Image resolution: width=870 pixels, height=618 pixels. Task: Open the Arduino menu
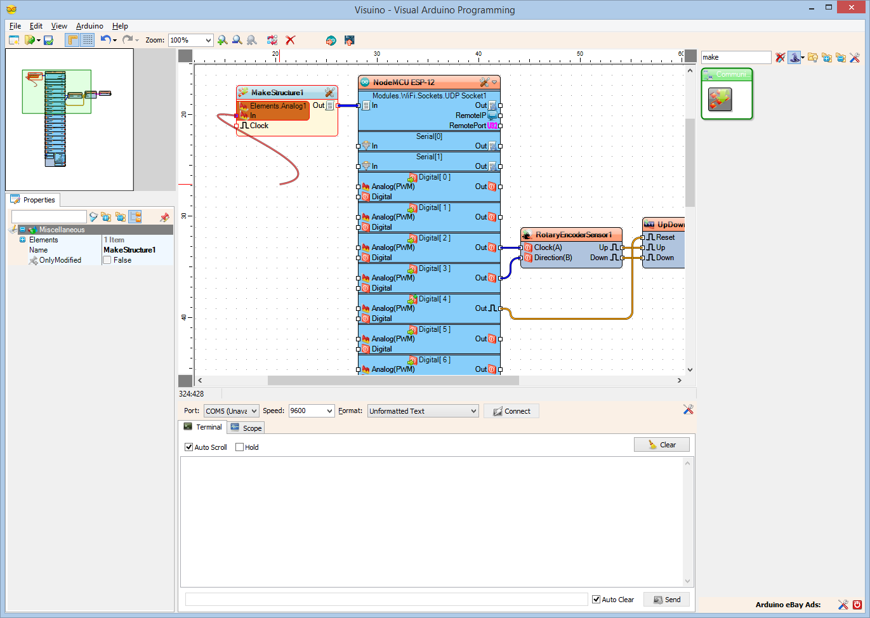point(89,26)
